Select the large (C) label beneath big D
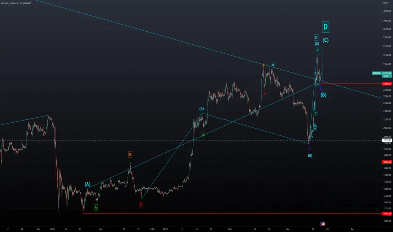 (x=326, y=40)
